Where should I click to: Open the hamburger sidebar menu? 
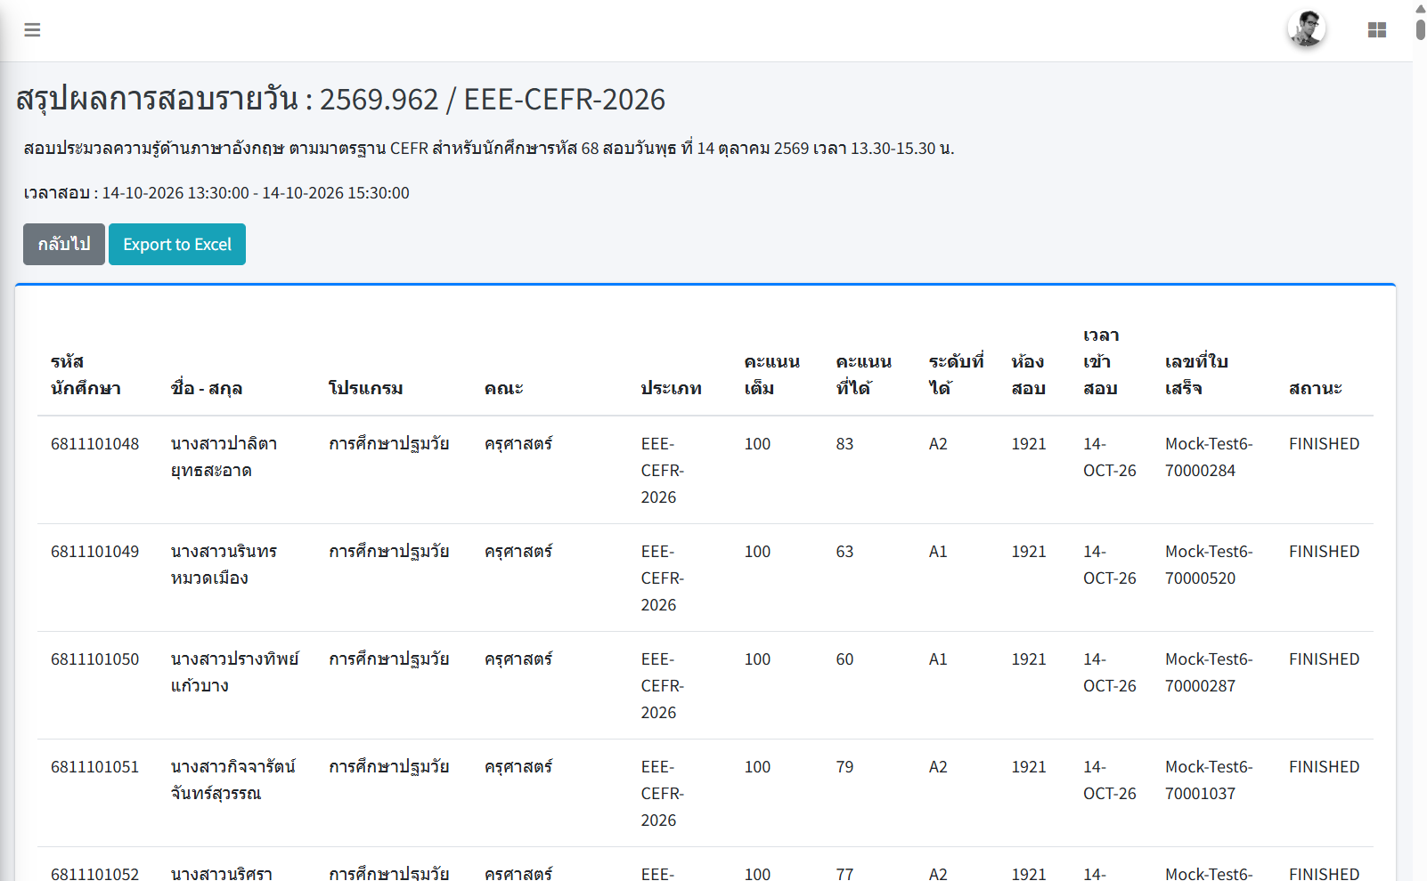click(x=32, y=30)
